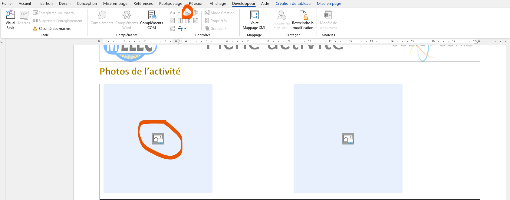Open the Création de tableau tab
Image resolution: width=510 pixels, height=200 pixels.
(x=293, y=4)
